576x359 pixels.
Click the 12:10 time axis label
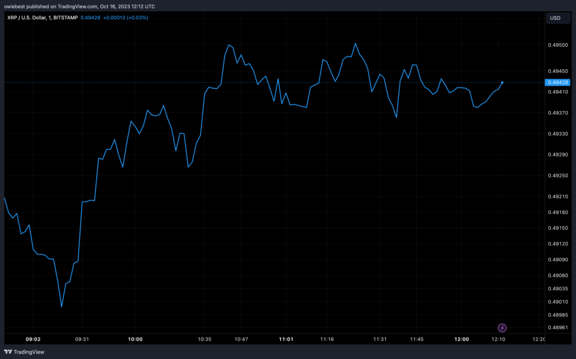(x=498, y=339)
